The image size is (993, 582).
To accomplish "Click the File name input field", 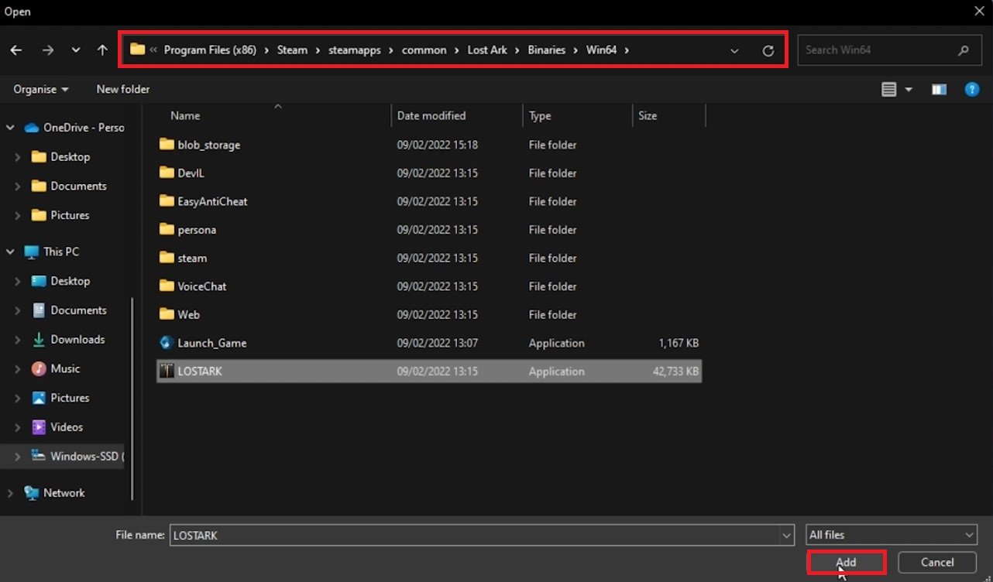I will (x=474, y=535).
